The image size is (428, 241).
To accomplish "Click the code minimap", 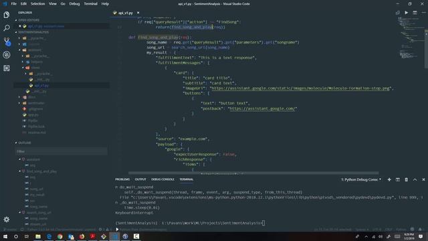I will pos(409,37).
